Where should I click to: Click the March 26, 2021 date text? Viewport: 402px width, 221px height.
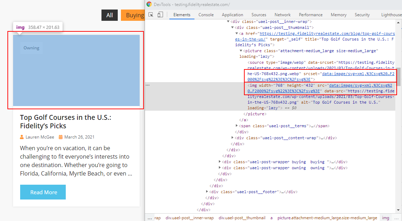click(x=79, y=137)
